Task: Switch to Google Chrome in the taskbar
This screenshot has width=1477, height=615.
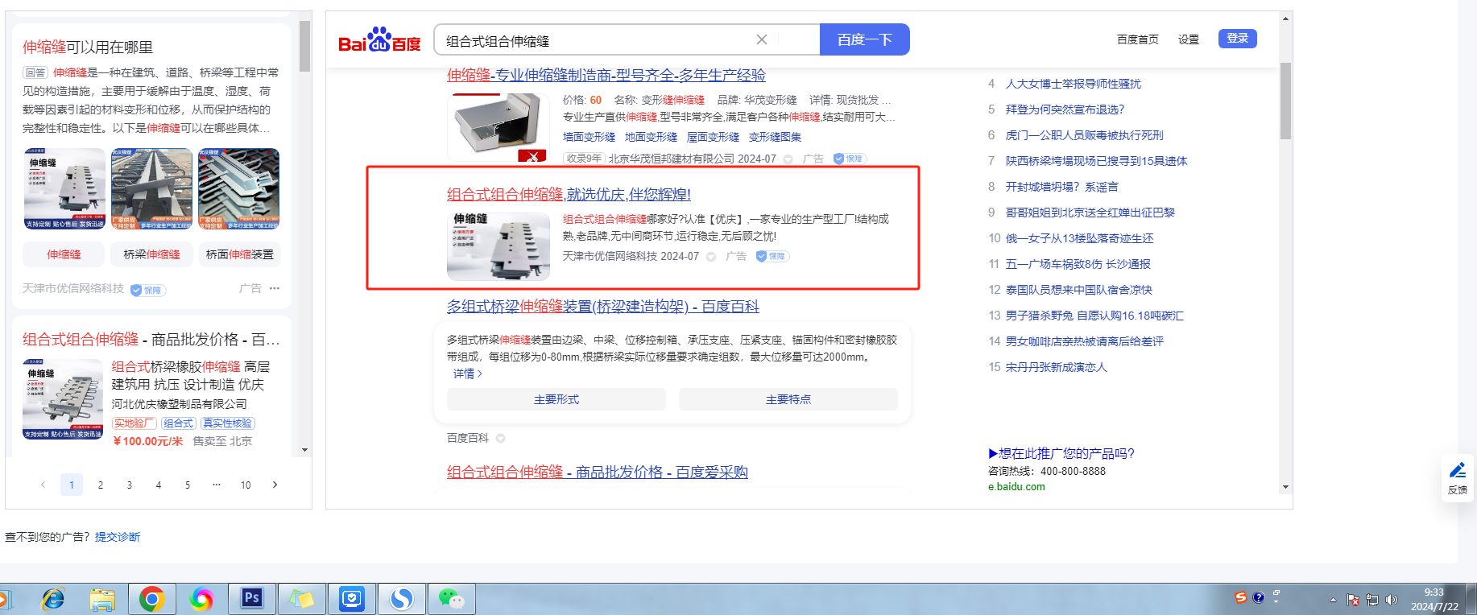Action: [x=152, y=599]
